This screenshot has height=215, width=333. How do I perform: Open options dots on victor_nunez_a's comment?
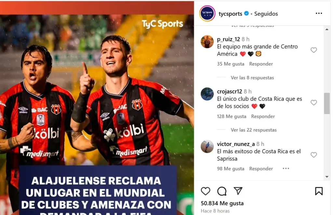point(286,168)
